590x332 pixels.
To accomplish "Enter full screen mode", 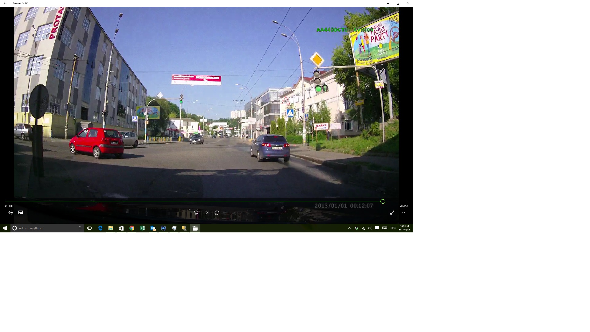I will click(392, 213).
